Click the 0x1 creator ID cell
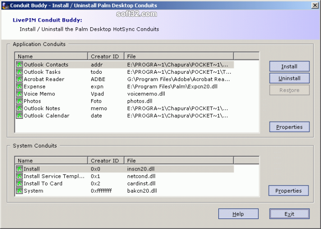The height and width of the screenshot is (229, 321). tap(95, 176)
